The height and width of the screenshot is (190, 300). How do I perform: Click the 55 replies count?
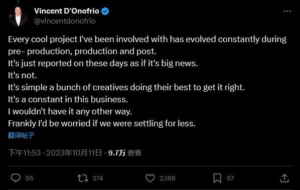click(30, 178)
